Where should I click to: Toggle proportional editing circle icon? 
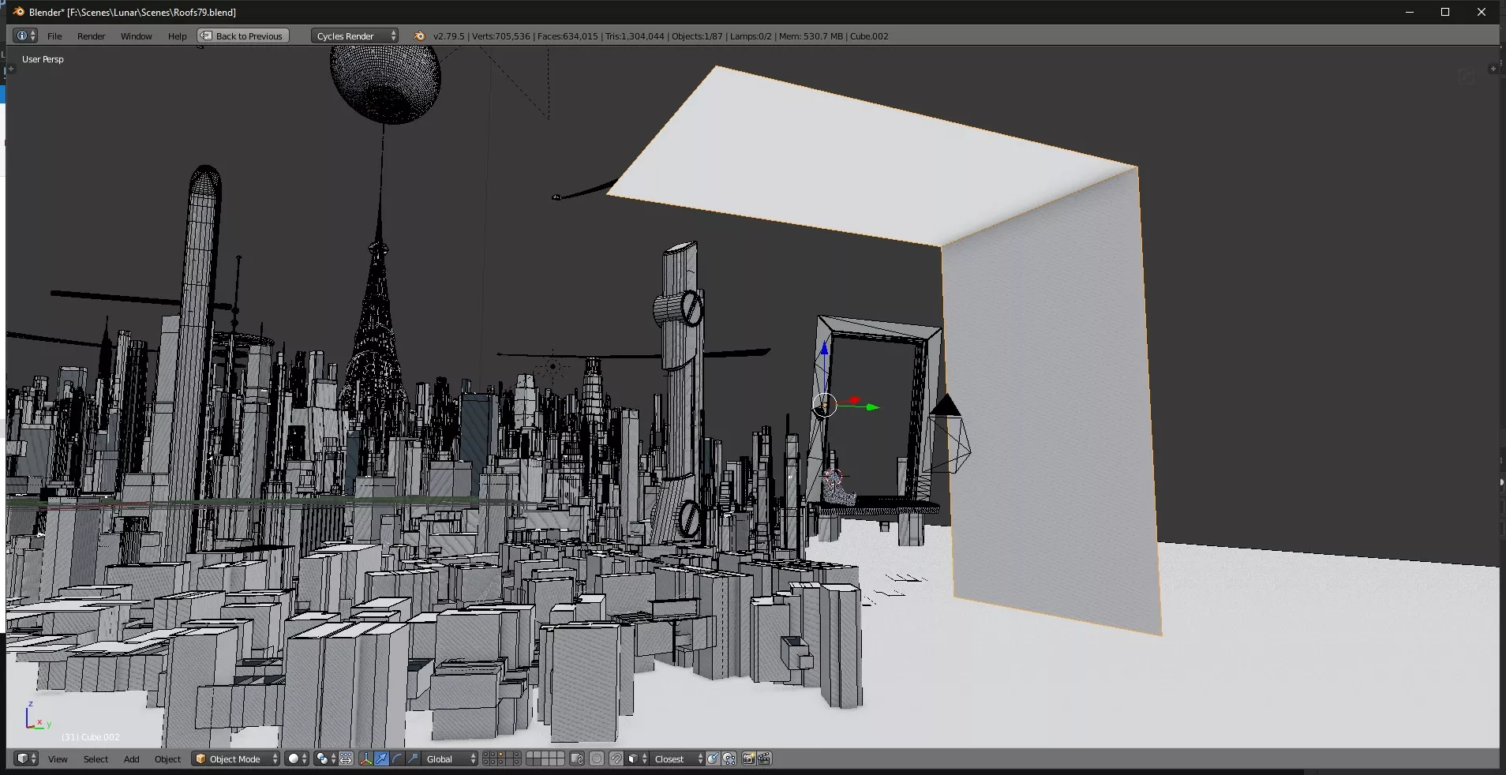point(597,758)
